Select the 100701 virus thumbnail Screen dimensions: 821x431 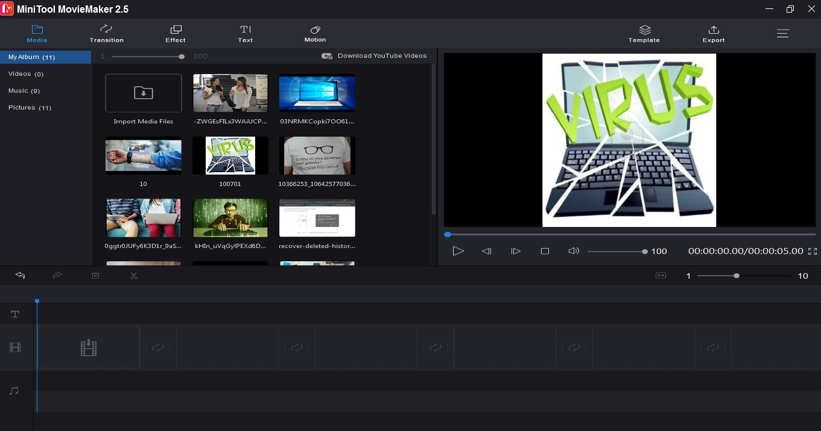tap(230, 155)
